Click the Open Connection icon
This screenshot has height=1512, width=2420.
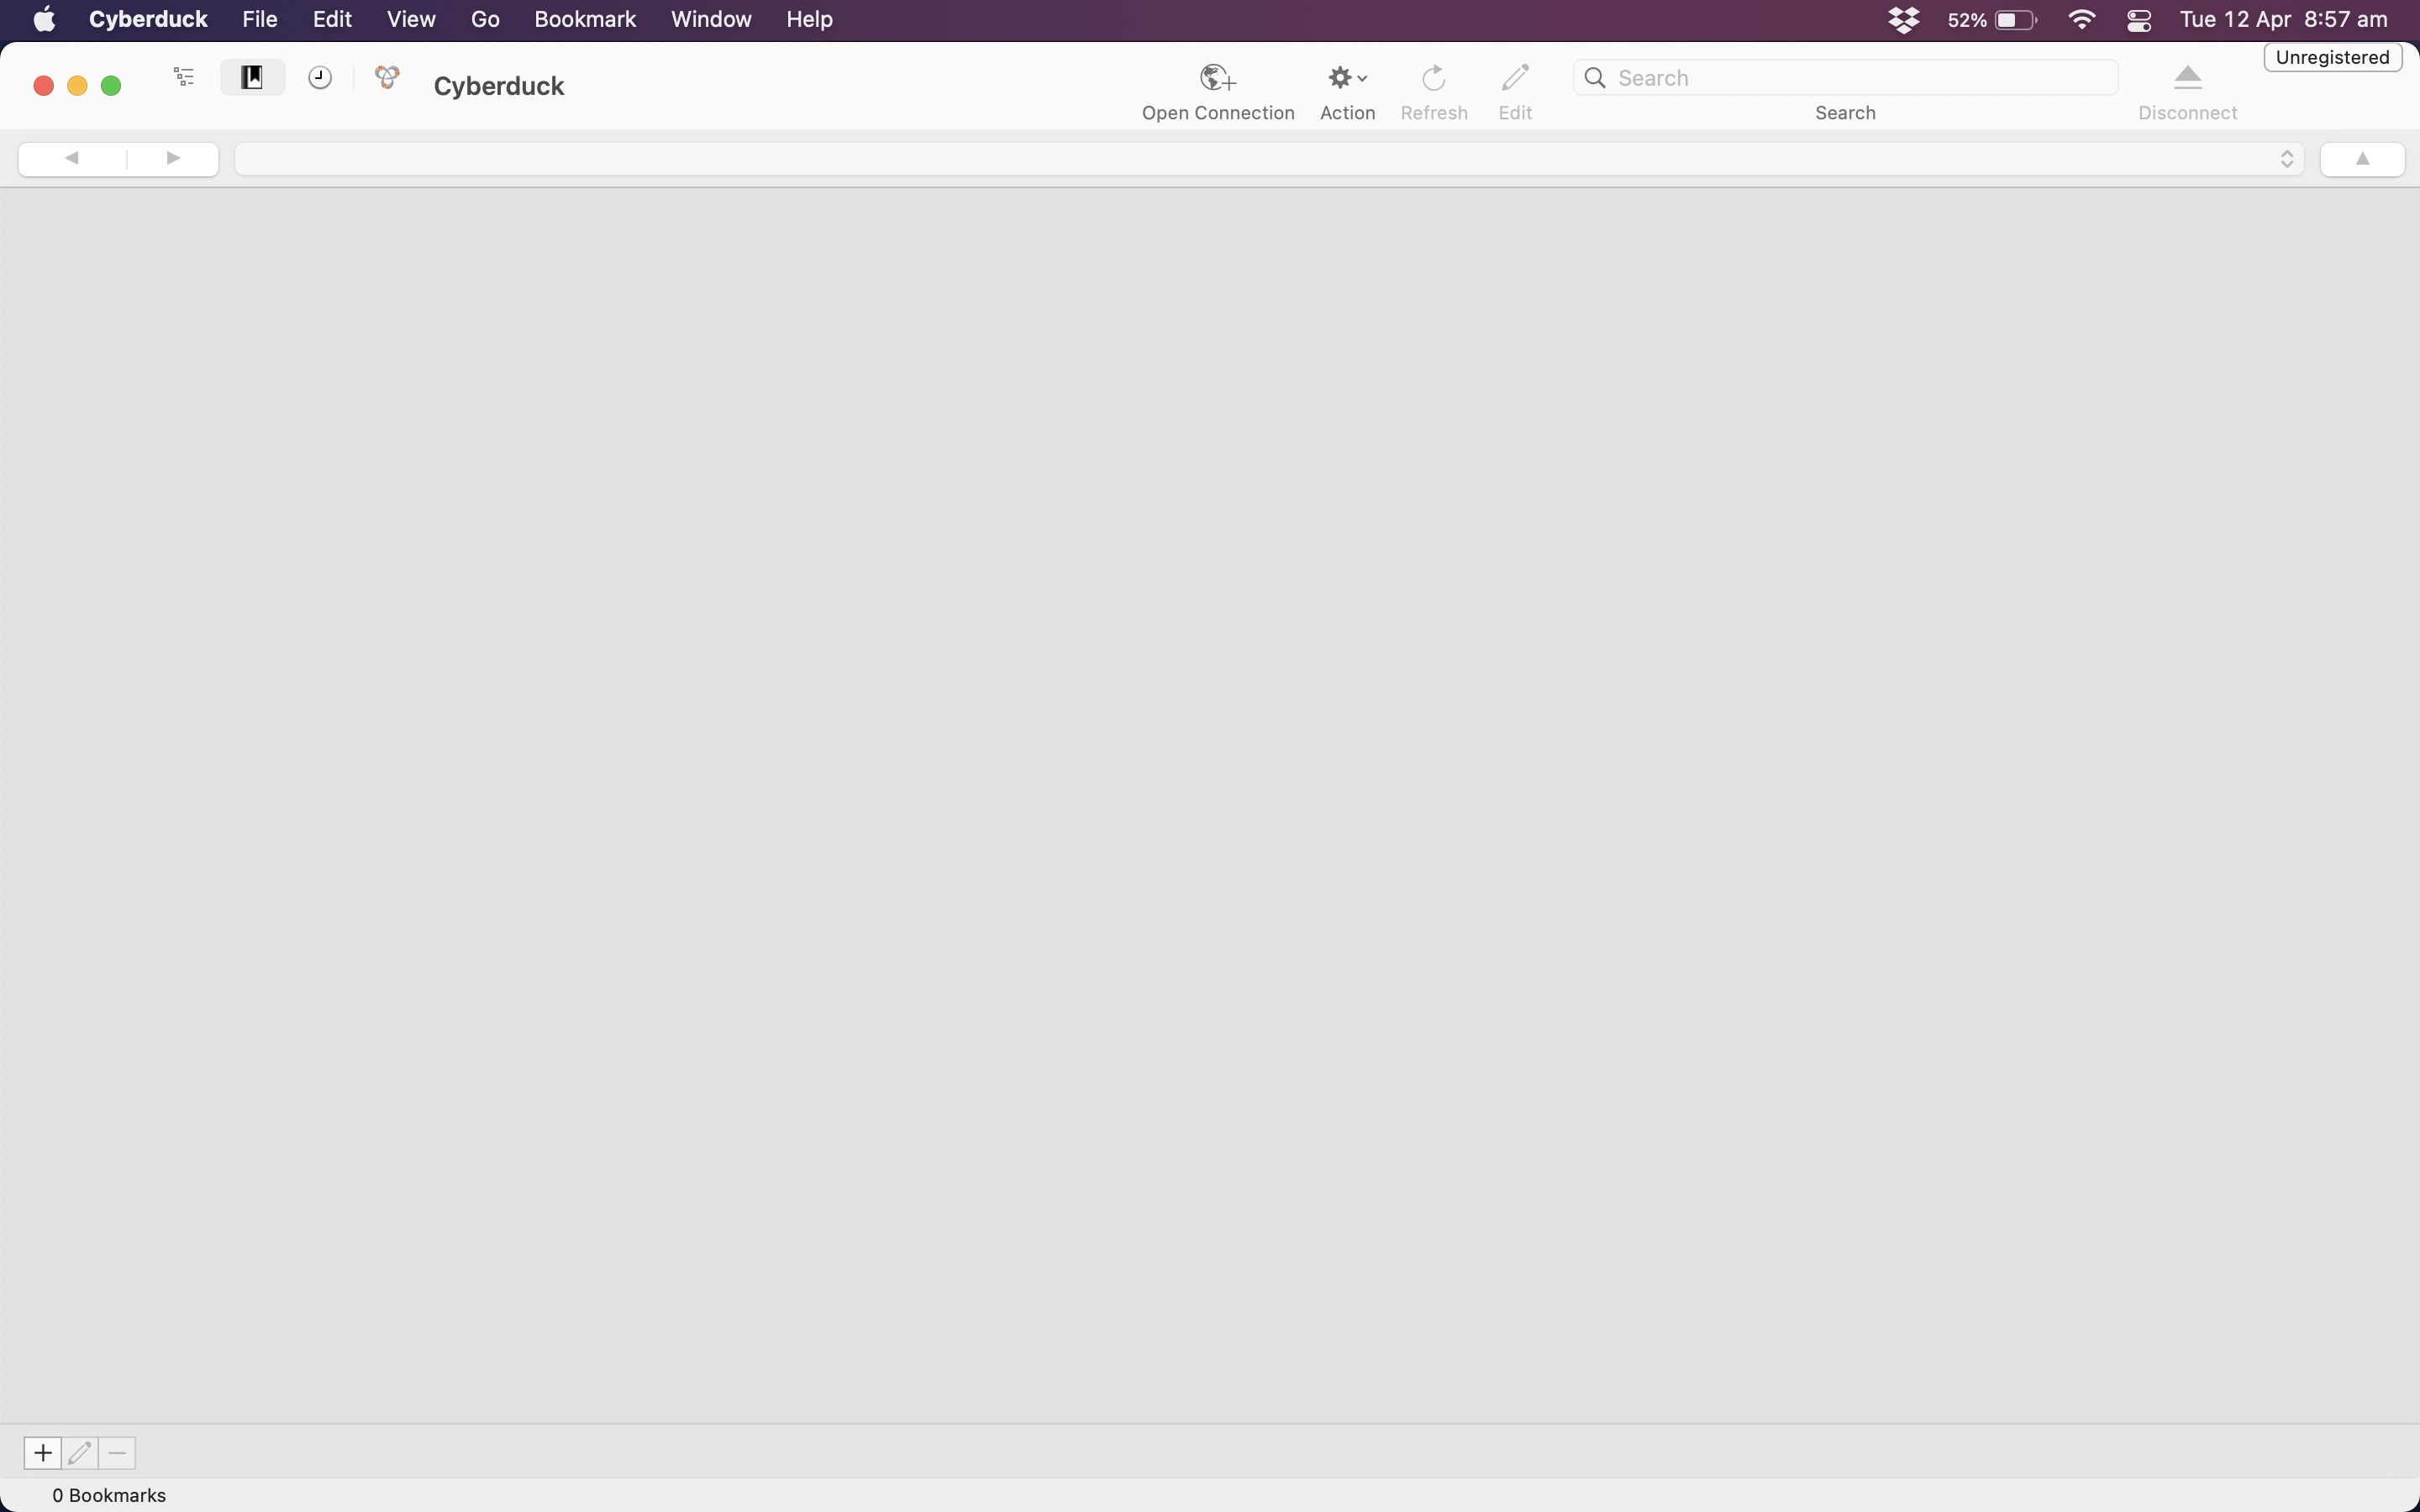[x=1218, y=76]
